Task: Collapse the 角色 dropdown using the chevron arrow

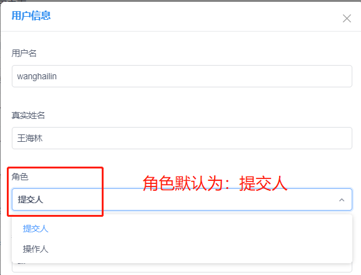Action: 342,200
